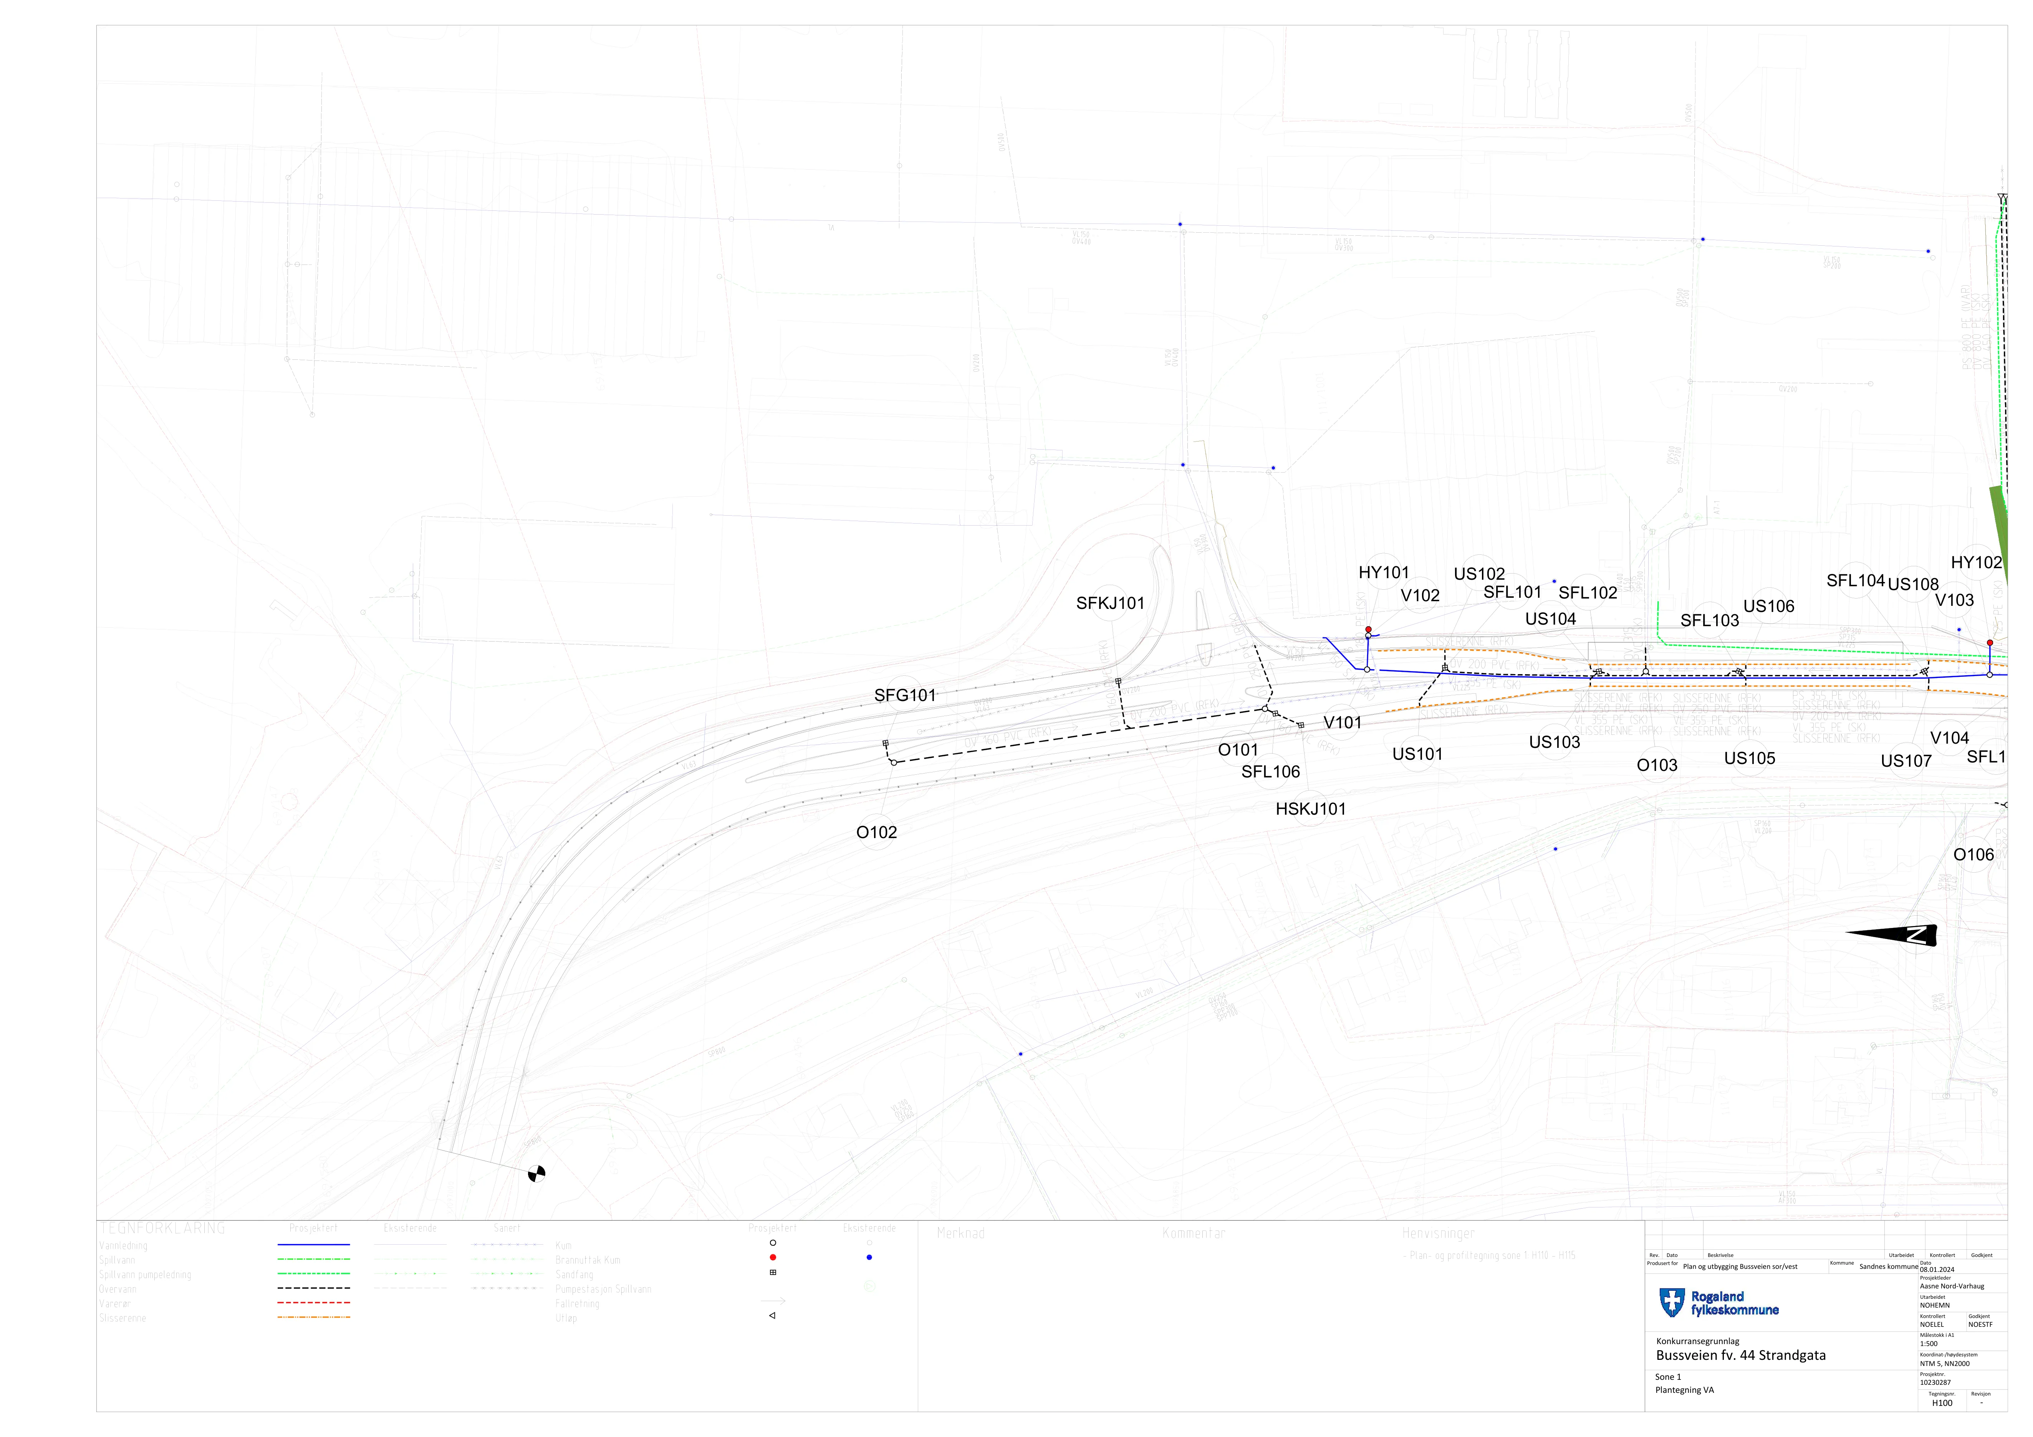The width and height of the screenshot is (2033, 1437).
Task: Click the Sandfang grid symbol in legend
Action: tap(773, 1272)
